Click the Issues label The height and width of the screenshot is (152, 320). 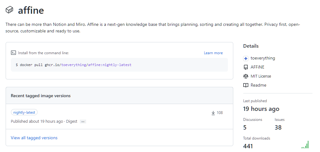coord(279,120)
